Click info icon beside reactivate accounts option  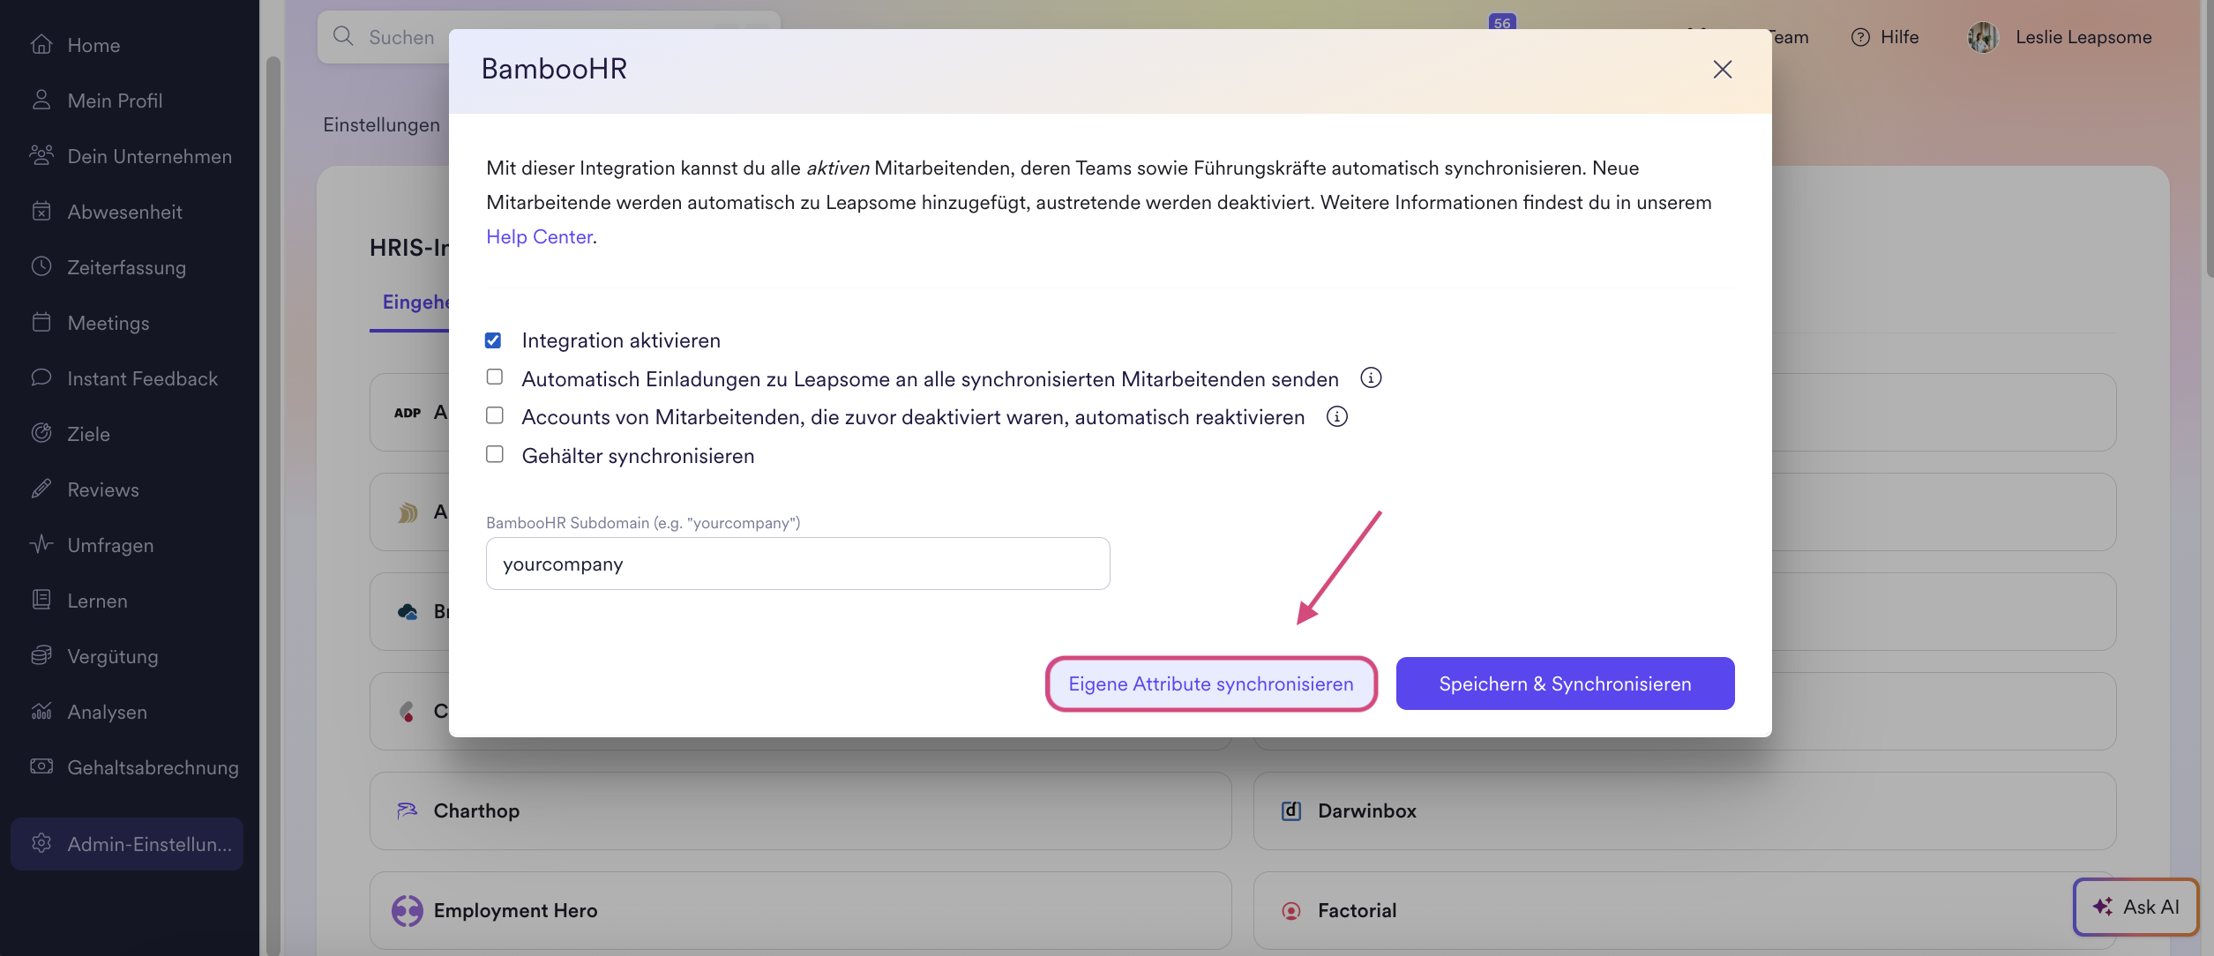pos(1336,417)
